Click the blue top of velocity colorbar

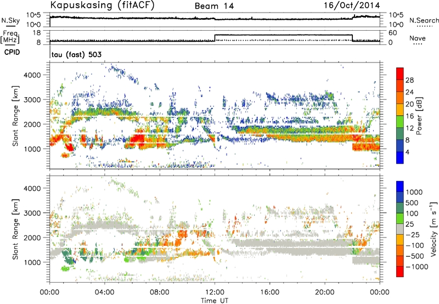(400, 187)
